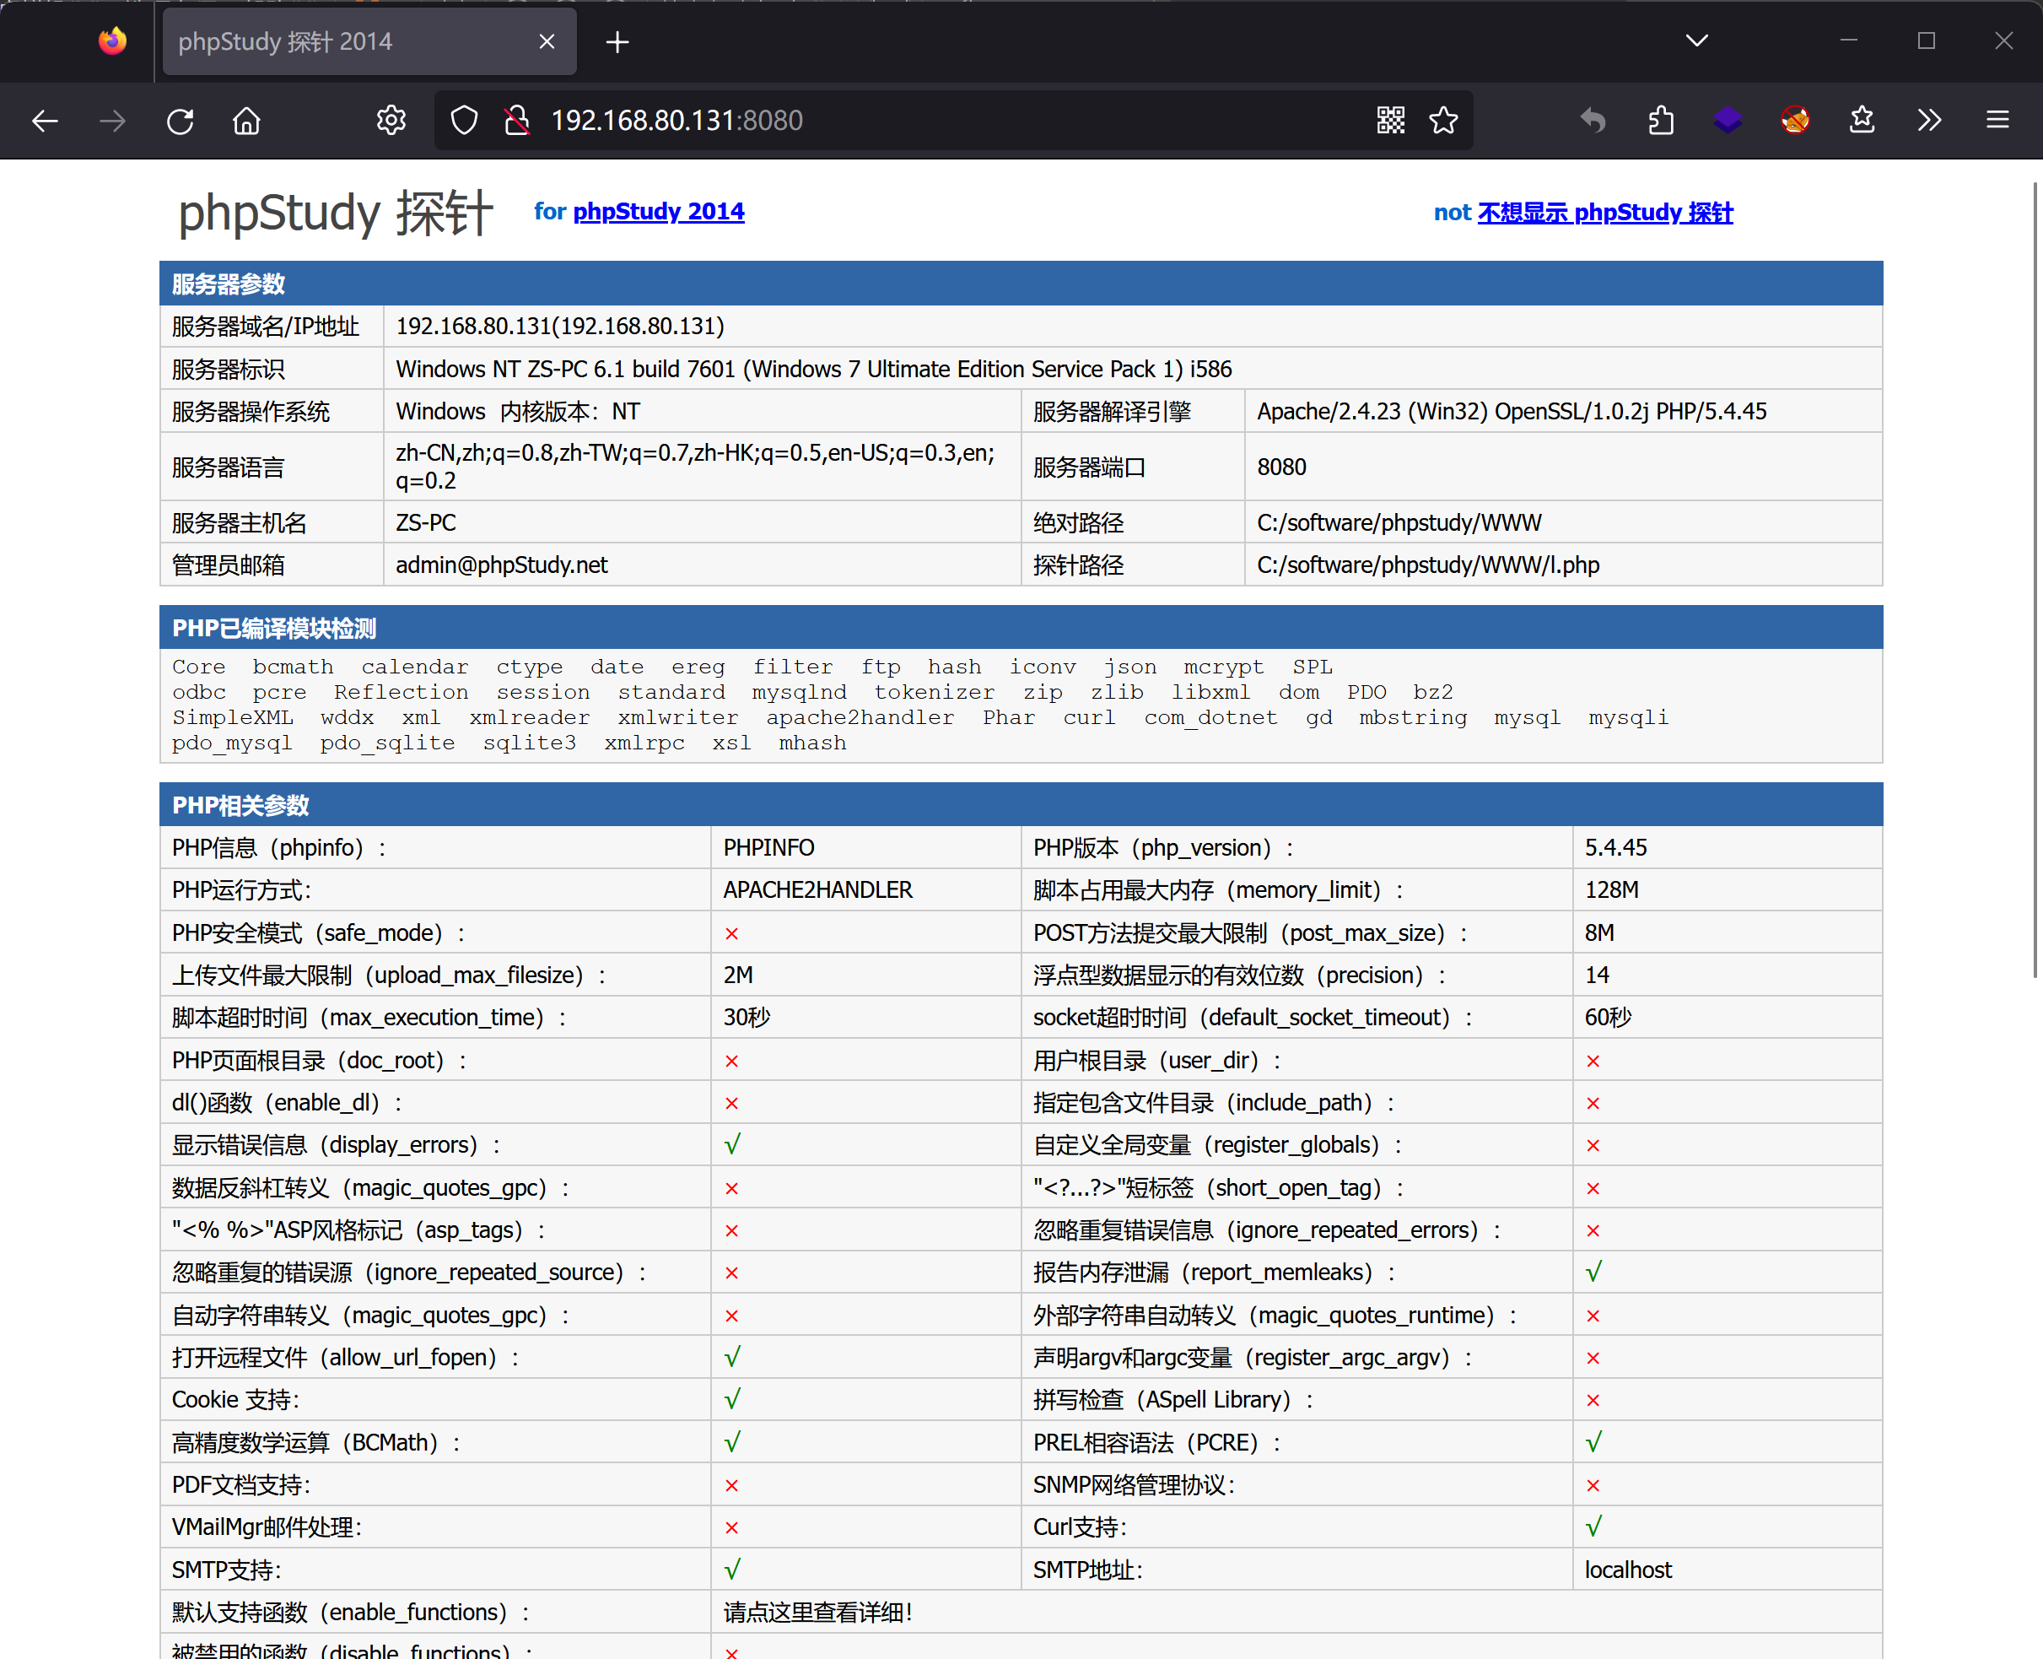Viewport: 2043px width, 1659px height.
Task: Go back to the previous page
Action: [45, 121]
